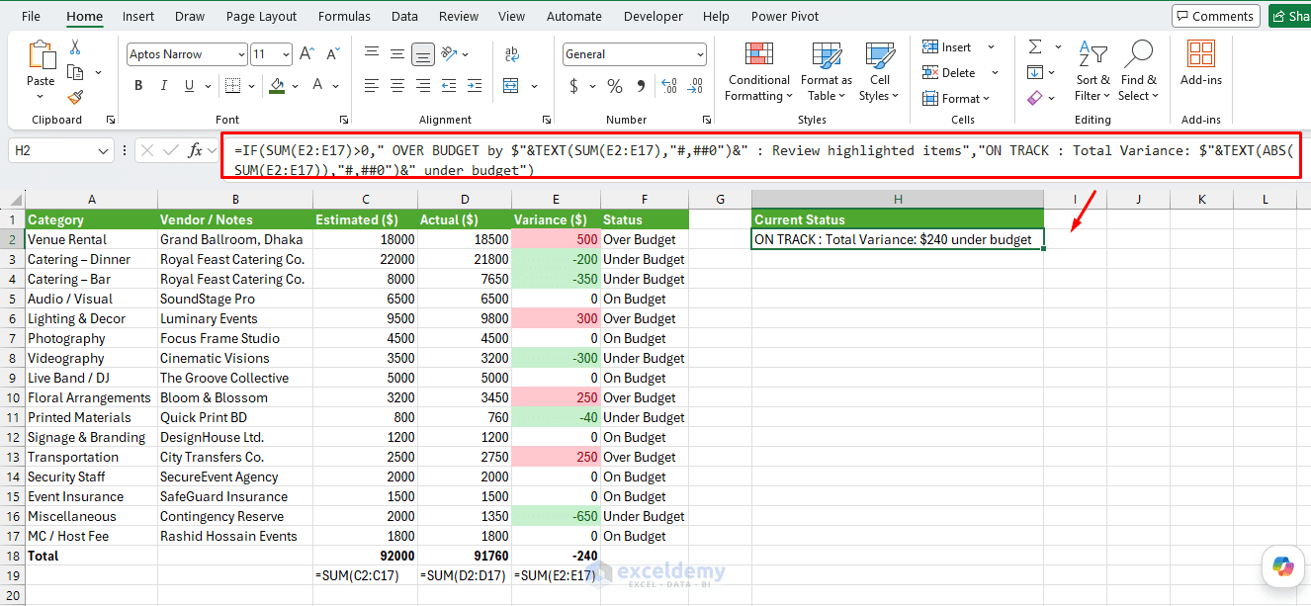The height and width of the screenshot is (606, 1311).
Task: Click the Clear eraser icon
Action: pos(1034,97)
